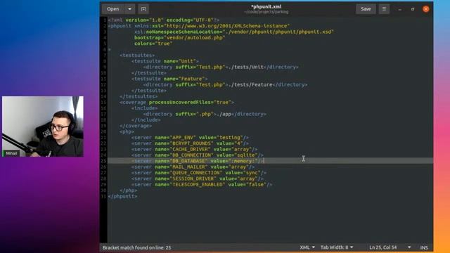Screen dimensions: 450x253
Task: Click the testsuite name="Feature" line
Action: coord(169,79)
